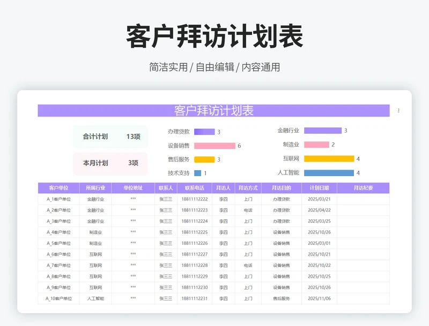
Task: Select the 单位地址 column header
Action: coord(133,188)
